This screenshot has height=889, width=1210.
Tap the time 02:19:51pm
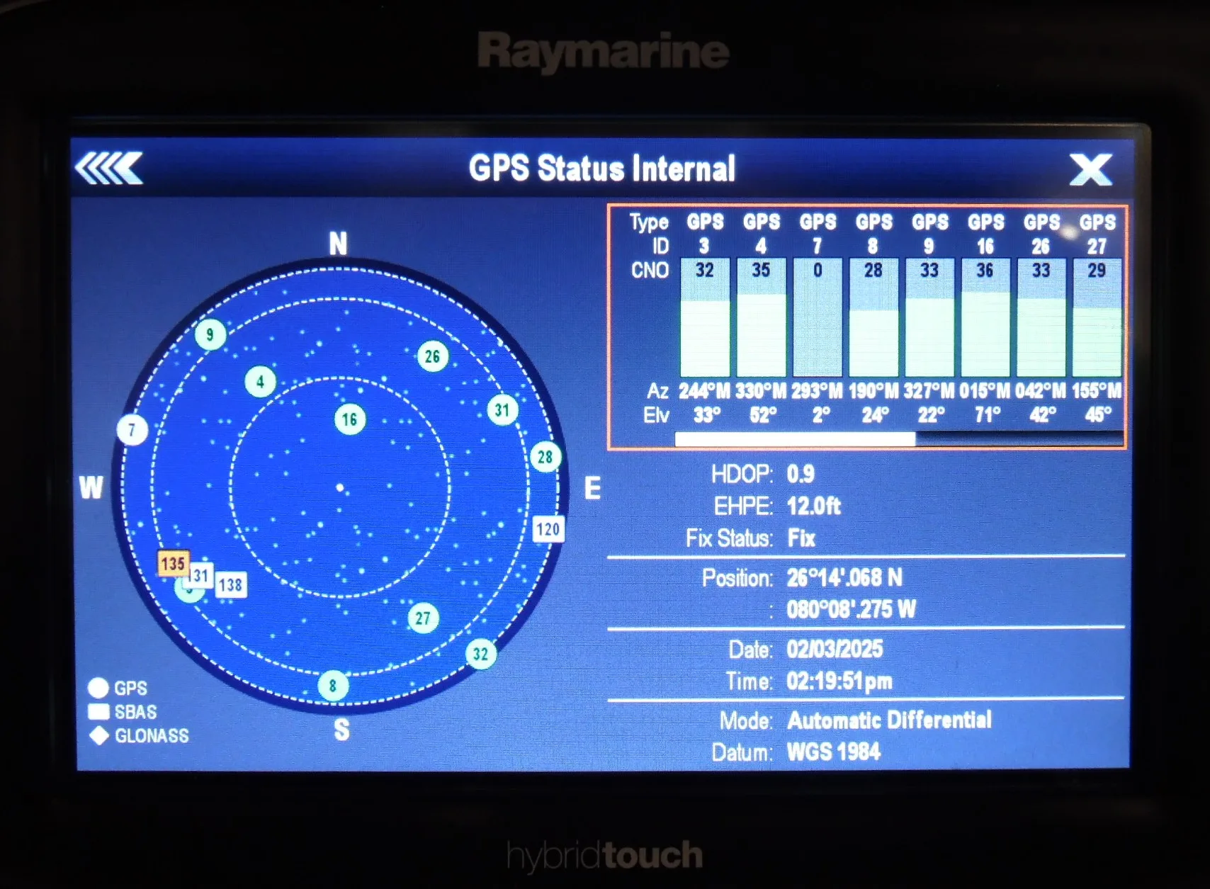pos(839,681)
